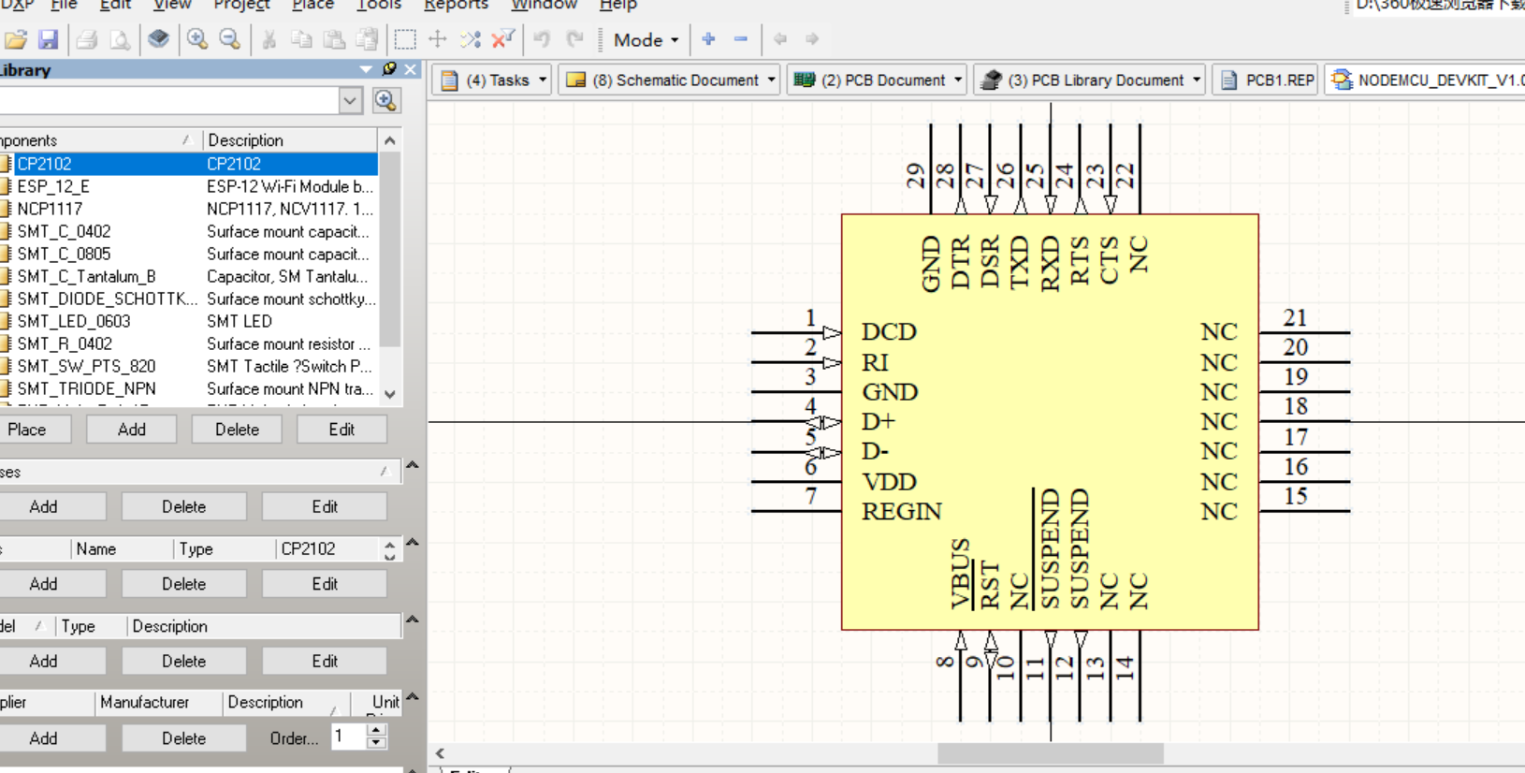Zoom in with magnifier plus icon
Viewport: 1525px width, 773px height.
point(197,39)
